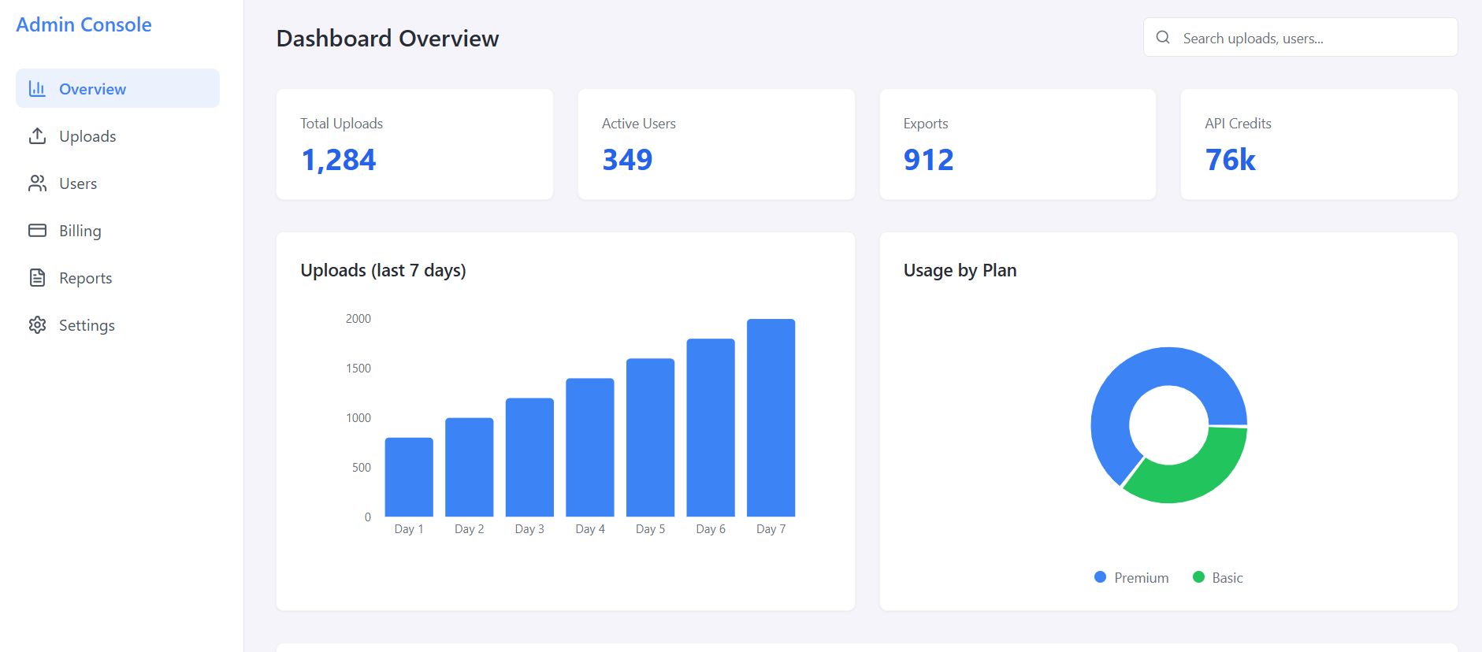This screenshot has width=1482, height=652.
Task: Go to the Billing section
Action: (80, 231)
